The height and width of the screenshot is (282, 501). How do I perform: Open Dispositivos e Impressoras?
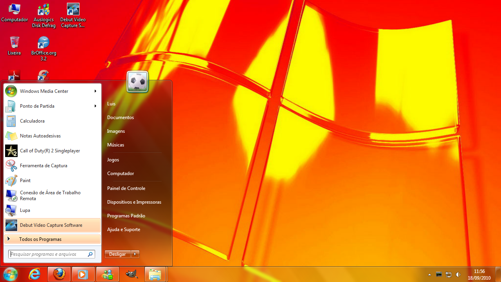click(134, 202)
